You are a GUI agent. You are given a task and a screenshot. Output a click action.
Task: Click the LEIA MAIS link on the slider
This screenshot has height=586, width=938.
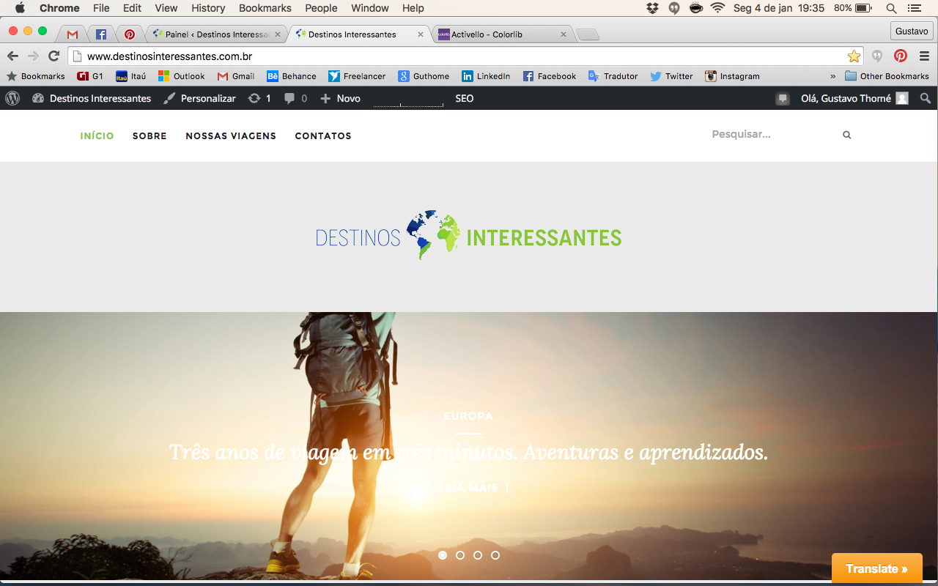pyautogui.click(x=468, y=488)
